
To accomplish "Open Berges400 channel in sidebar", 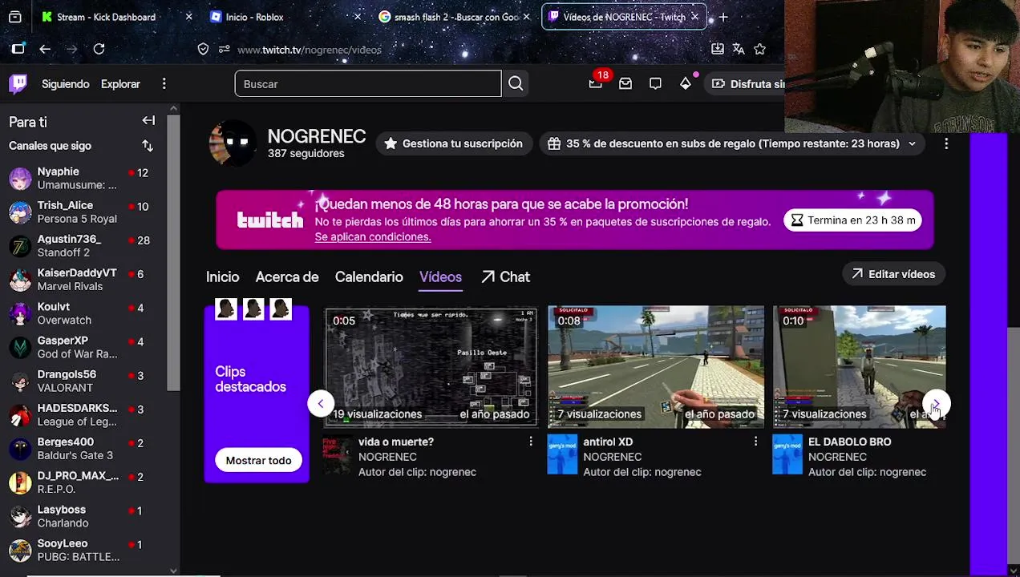I will (x=83, y=448).
